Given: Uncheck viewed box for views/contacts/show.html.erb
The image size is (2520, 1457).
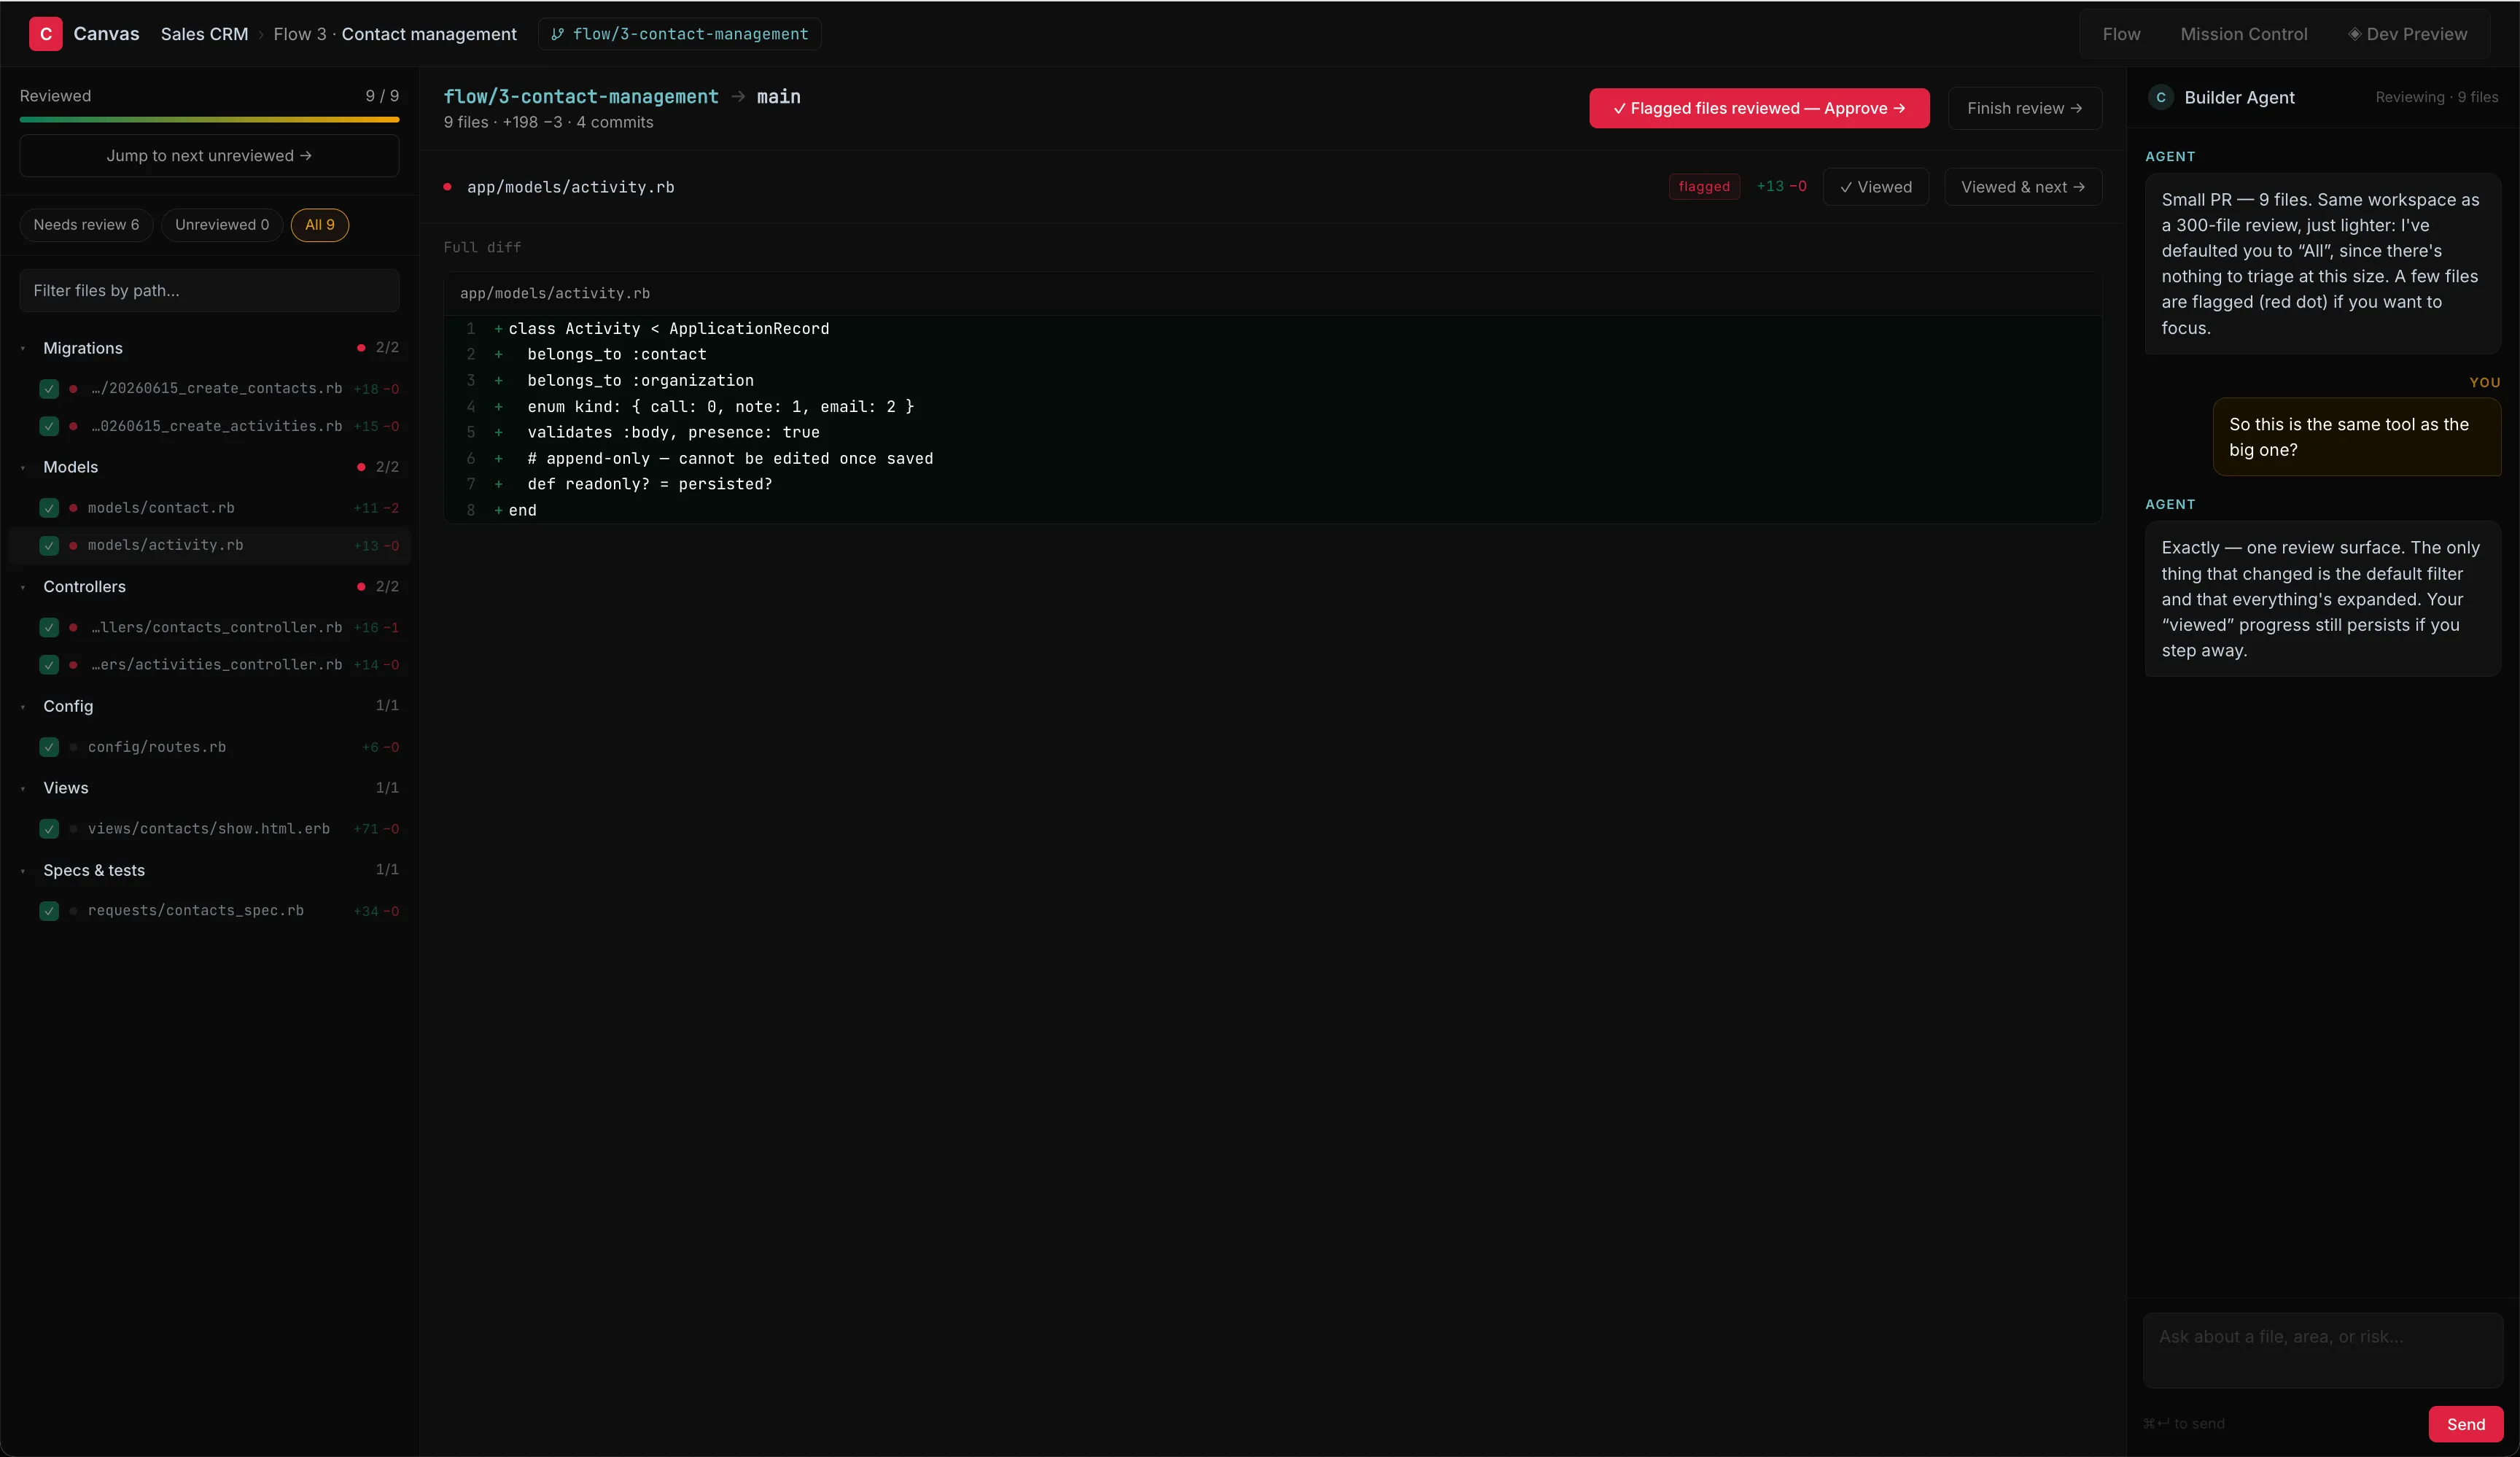Looking at the screenshot, I should tap(49, 829).
